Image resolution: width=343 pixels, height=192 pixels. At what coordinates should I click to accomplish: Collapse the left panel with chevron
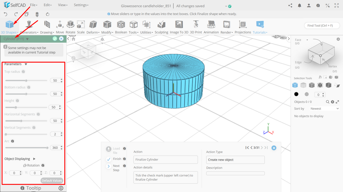click(68, 39)
